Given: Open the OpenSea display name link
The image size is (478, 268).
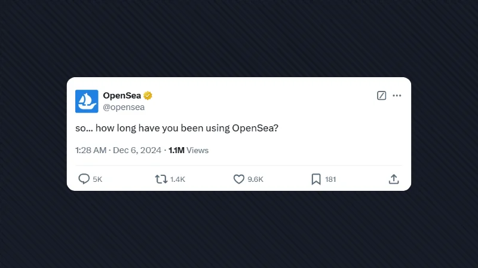Looking at the screenshot, I should click(122, 96).
